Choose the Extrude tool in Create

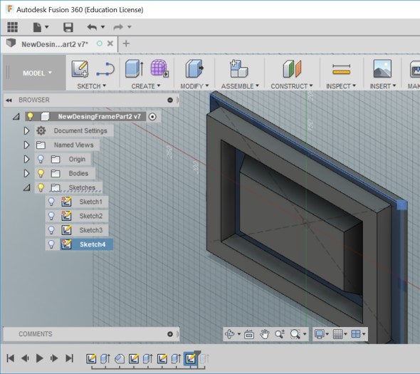point(135,68)
